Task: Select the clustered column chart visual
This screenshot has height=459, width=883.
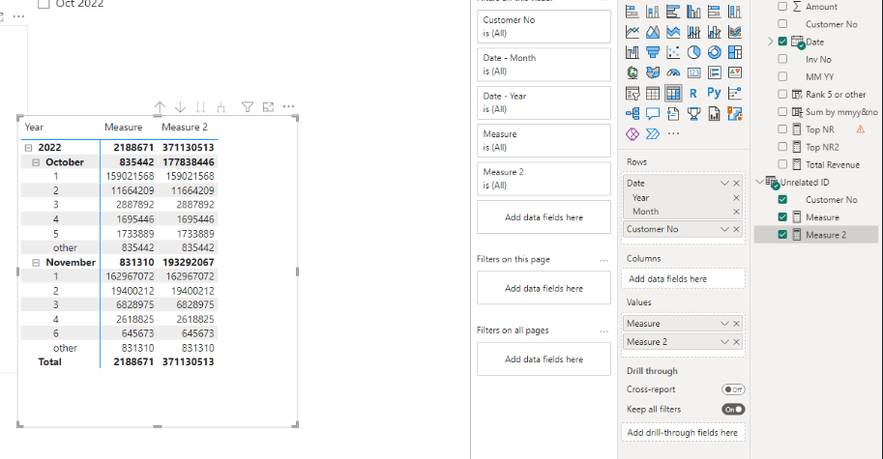Action: point(693,12)
